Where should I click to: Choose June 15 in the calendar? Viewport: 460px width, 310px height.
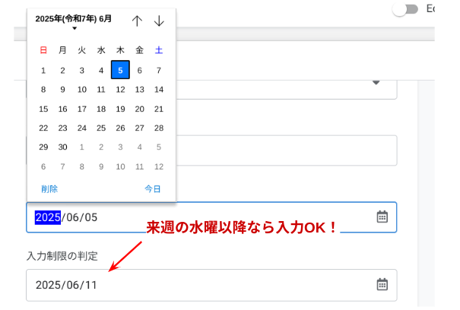point(43,109)
